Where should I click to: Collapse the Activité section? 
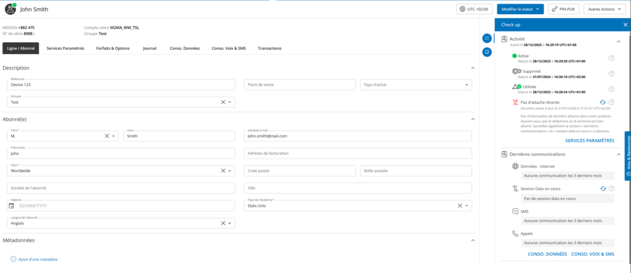coord(619,41)
